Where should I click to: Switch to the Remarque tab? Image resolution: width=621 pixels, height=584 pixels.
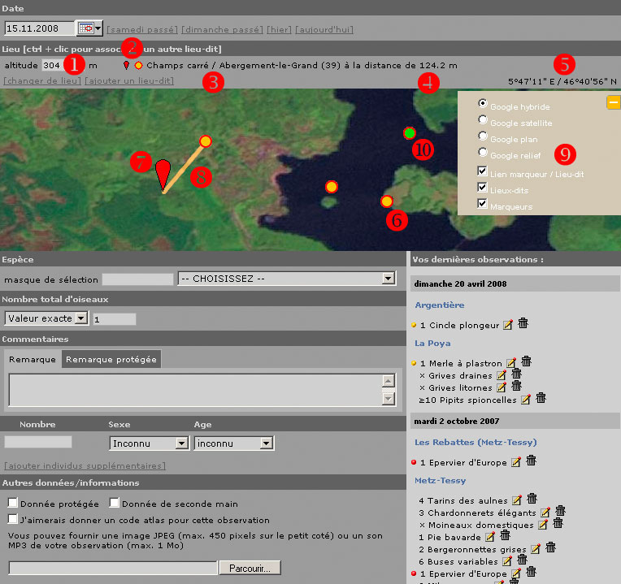click(33, 359)
